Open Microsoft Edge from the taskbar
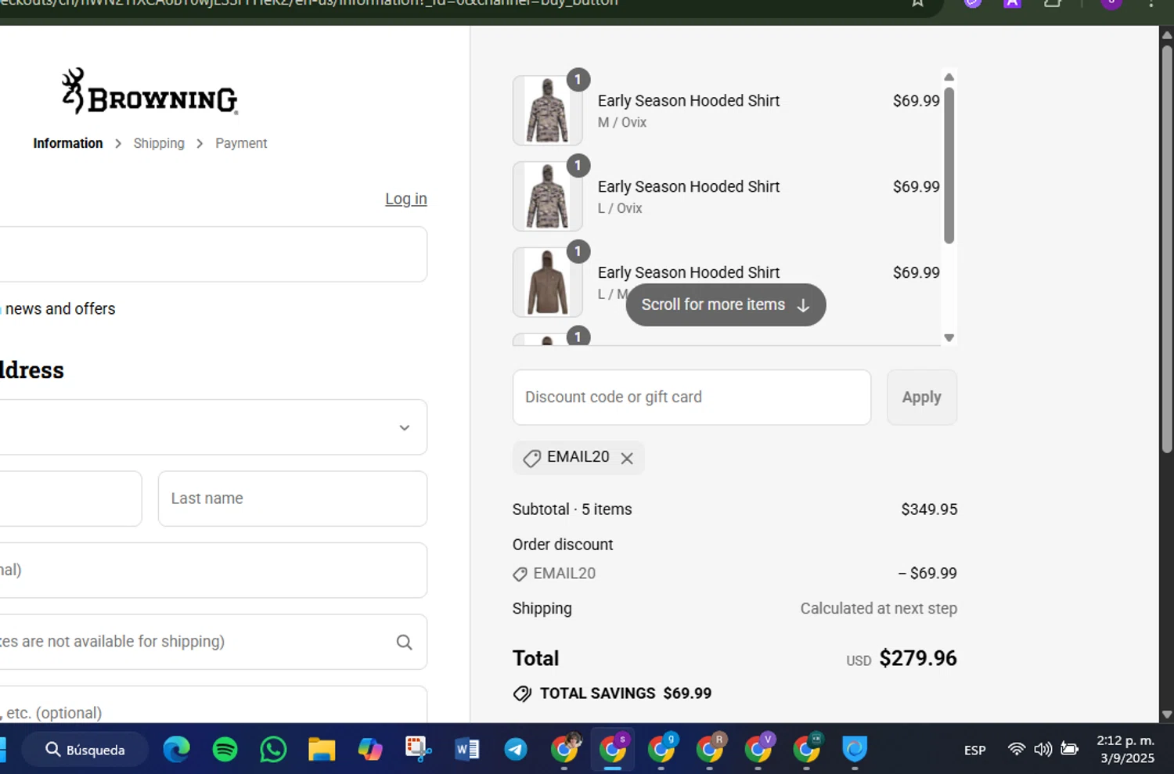1174x774 pixels. point(177,750)
